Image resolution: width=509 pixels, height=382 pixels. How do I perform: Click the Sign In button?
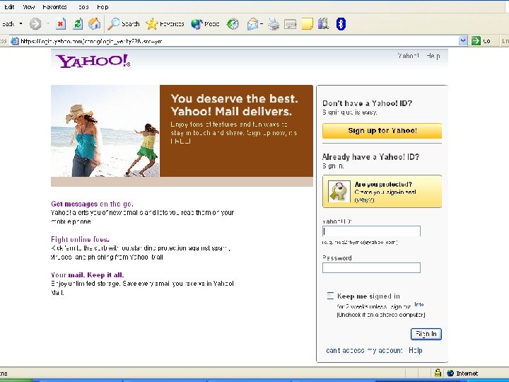(426, 334)
